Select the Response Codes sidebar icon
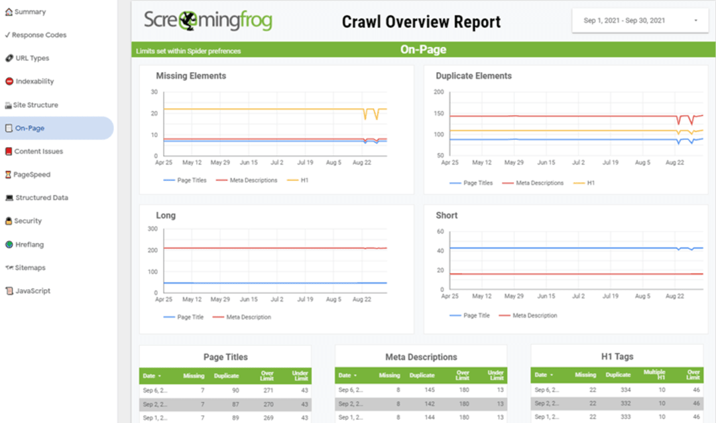This screenshot has width=716, height=423. (7, 34)
